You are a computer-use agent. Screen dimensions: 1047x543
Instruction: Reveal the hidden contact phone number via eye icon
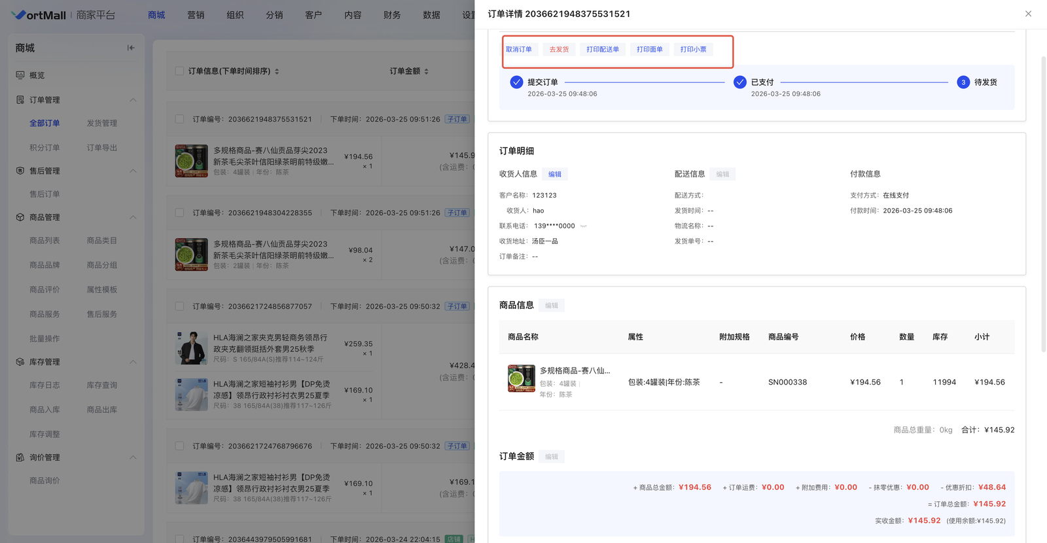coord(583,226)
